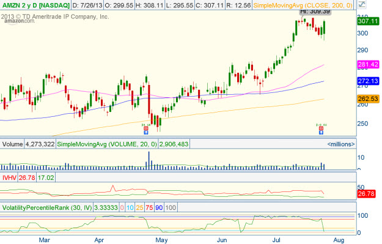Select the SimpleMovingAvg (VOLUME, 20, 0) label
Image resolution: width=382 pixels, height=244 pixels.
[x=107, y=144]
